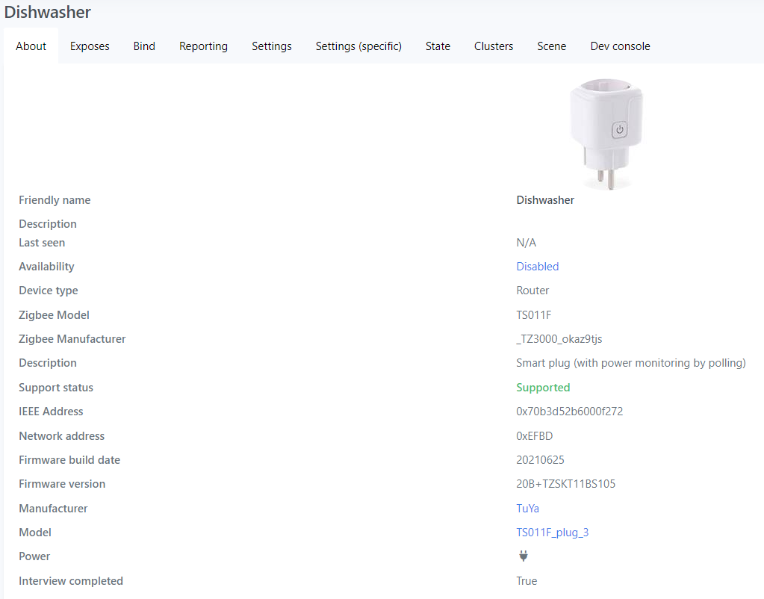Image resolution: width=764 pixels, height=599 pixels.
Task: Click the Disabled availability link
Action: coord(537,266)
